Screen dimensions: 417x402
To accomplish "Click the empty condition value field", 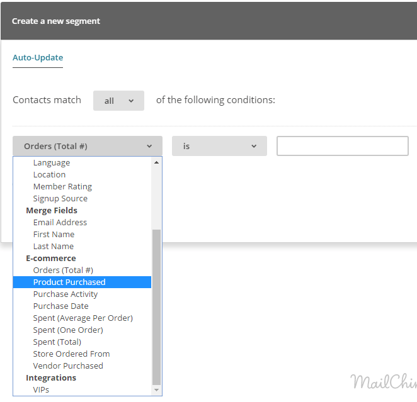I will pyautogui.click(x=343, y=146).
